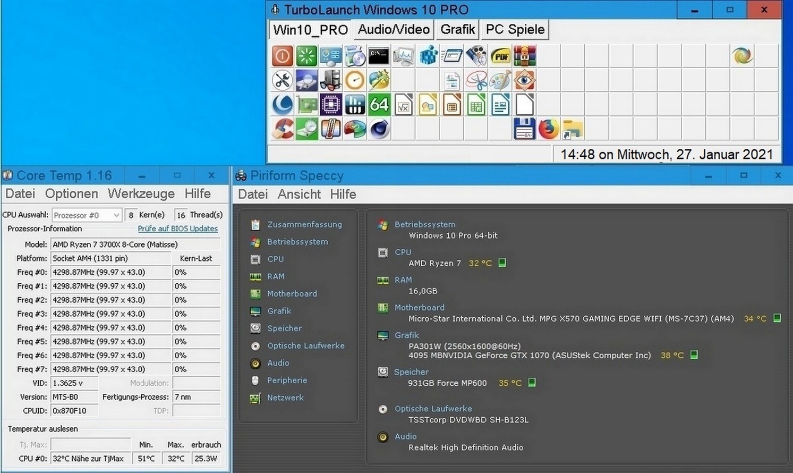Screen dimensions: 793x473
Task: Open Core Temp Hilfe menu
Action: click(x=198, y=193)
